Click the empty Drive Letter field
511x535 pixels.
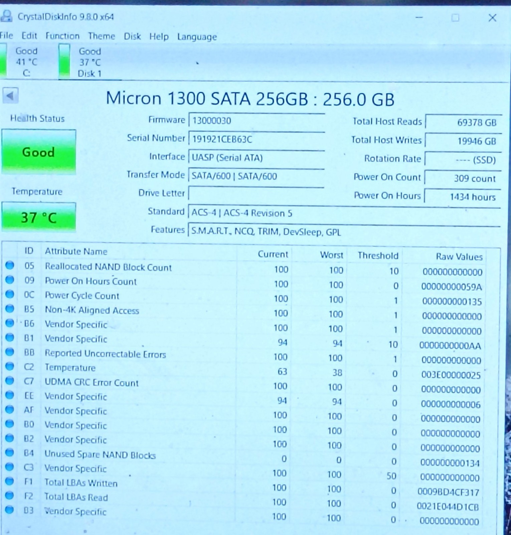pos(257,194)
